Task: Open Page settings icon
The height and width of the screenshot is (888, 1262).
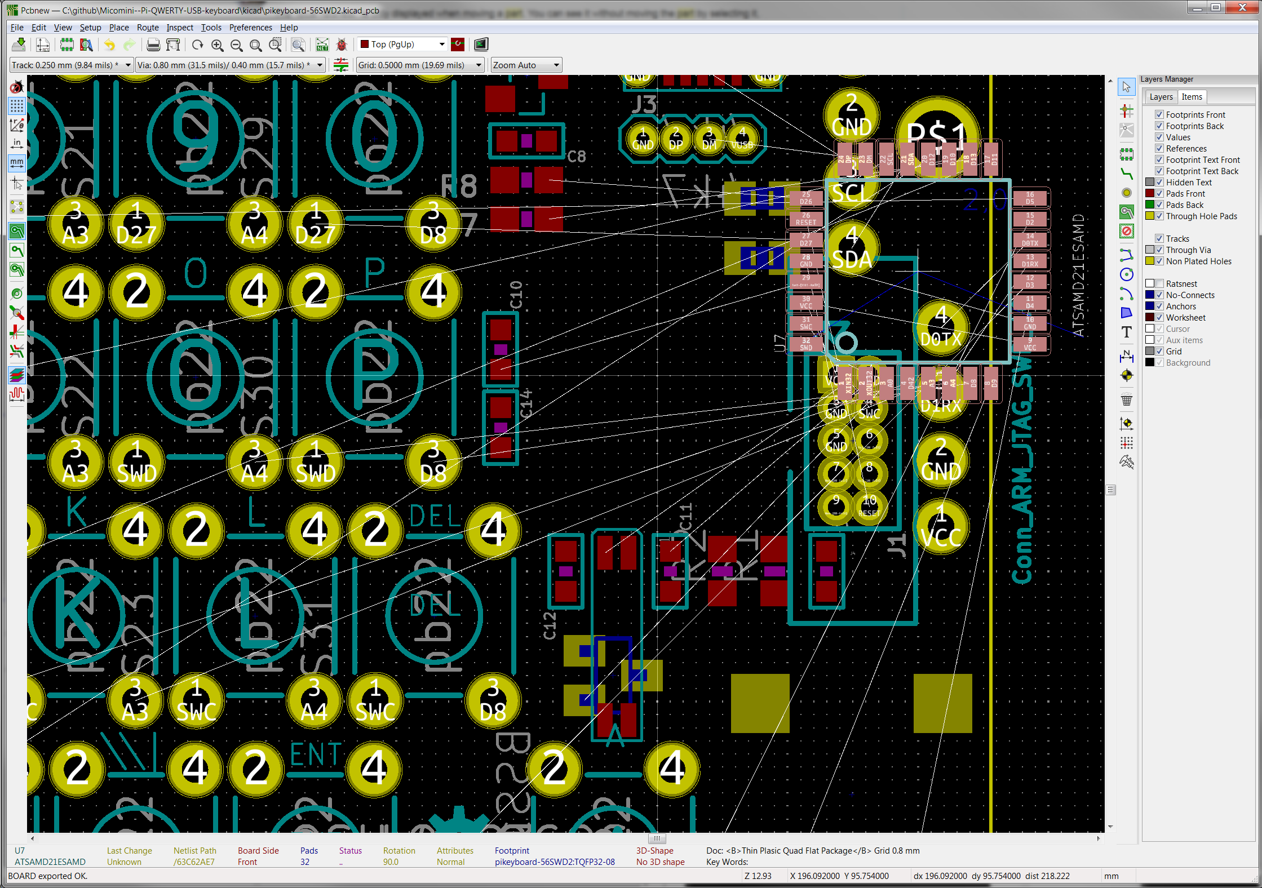Action: coord(43,45)
